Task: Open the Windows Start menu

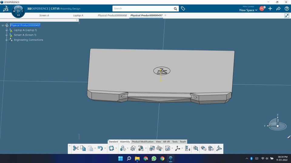Action: [120, 158]
